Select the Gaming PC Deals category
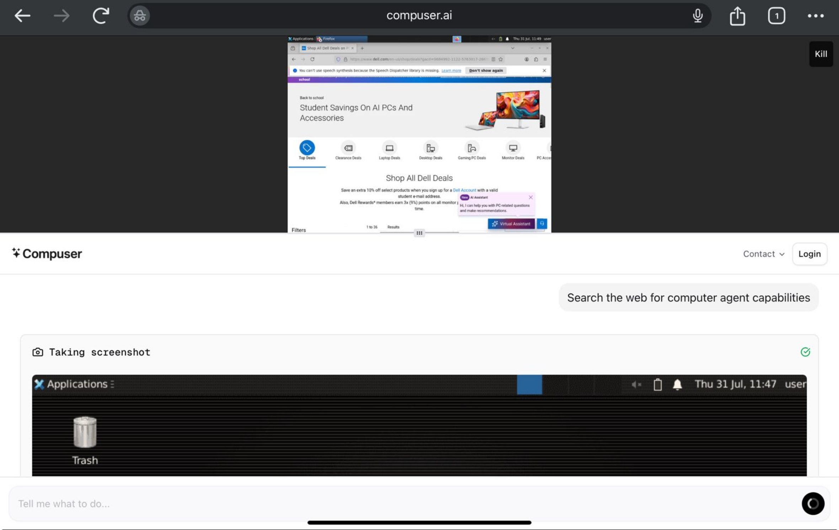 [x=472, y=151]
